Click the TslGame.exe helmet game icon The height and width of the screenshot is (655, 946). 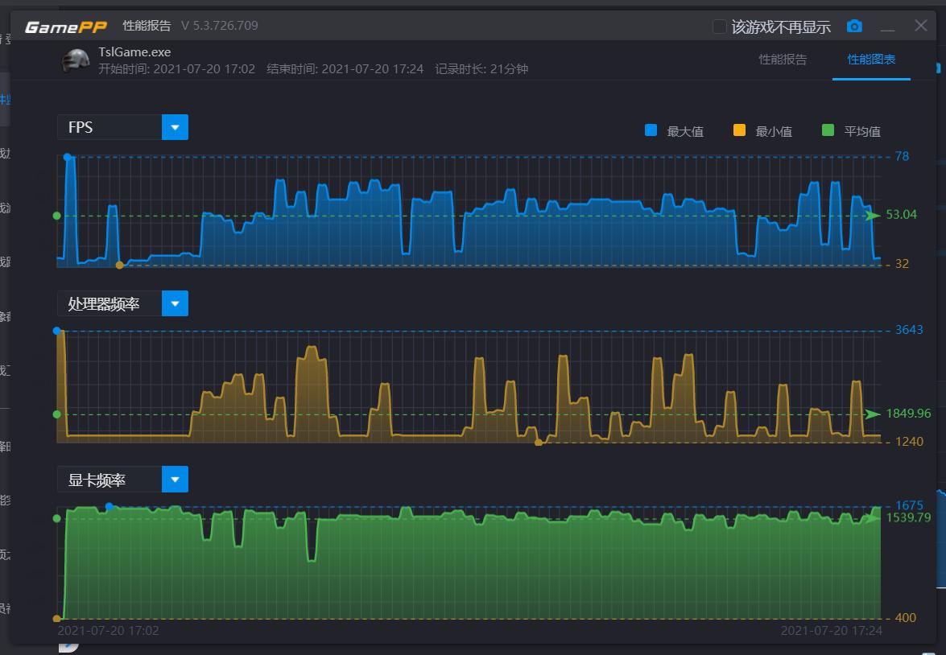point(75,60)
